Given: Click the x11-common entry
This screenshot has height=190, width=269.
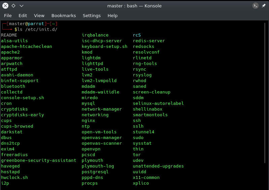Looking at the screenshot, I should pos(146,177).
